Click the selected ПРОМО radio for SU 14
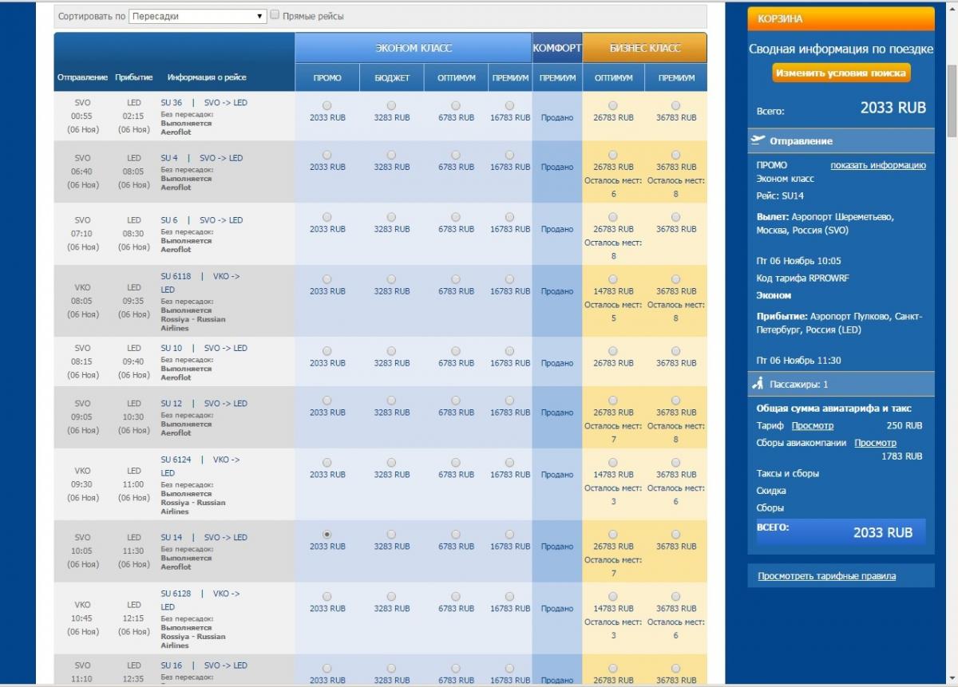Viewport: 958px width, 687px height. (x=327, y=535)
